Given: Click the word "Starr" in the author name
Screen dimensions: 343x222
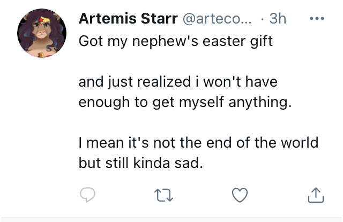Looking at the screenshot, I should [x=159, y=19].
